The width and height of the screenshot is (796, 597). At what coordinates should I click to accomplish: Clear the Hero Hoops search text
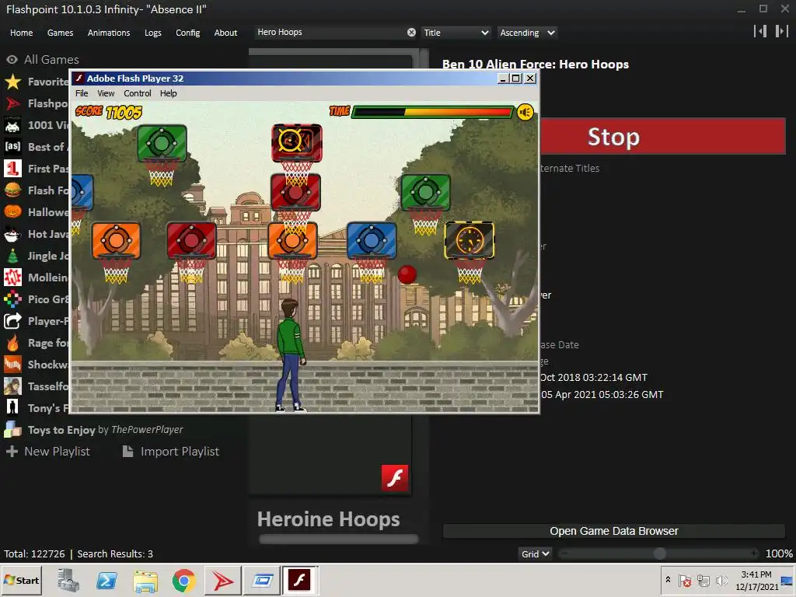(411, 33)
